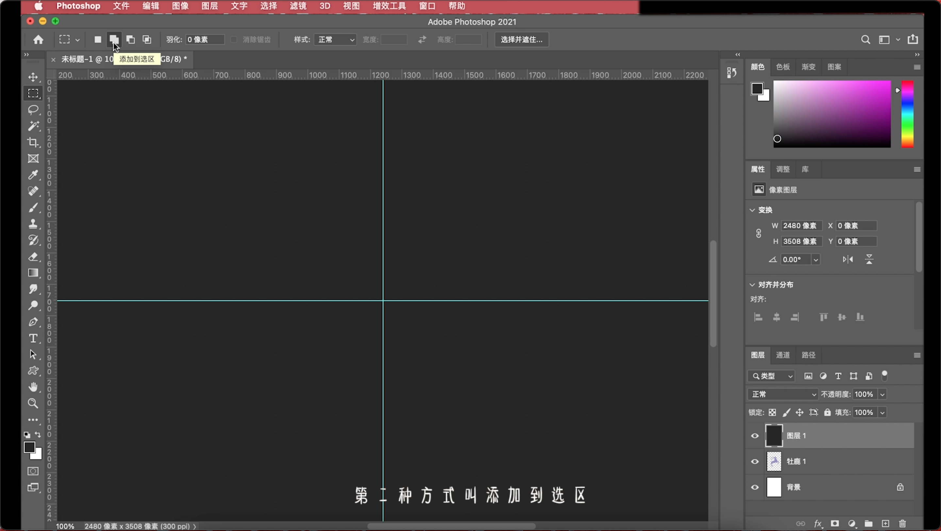Hide the 背景 layer

point(755,487)
